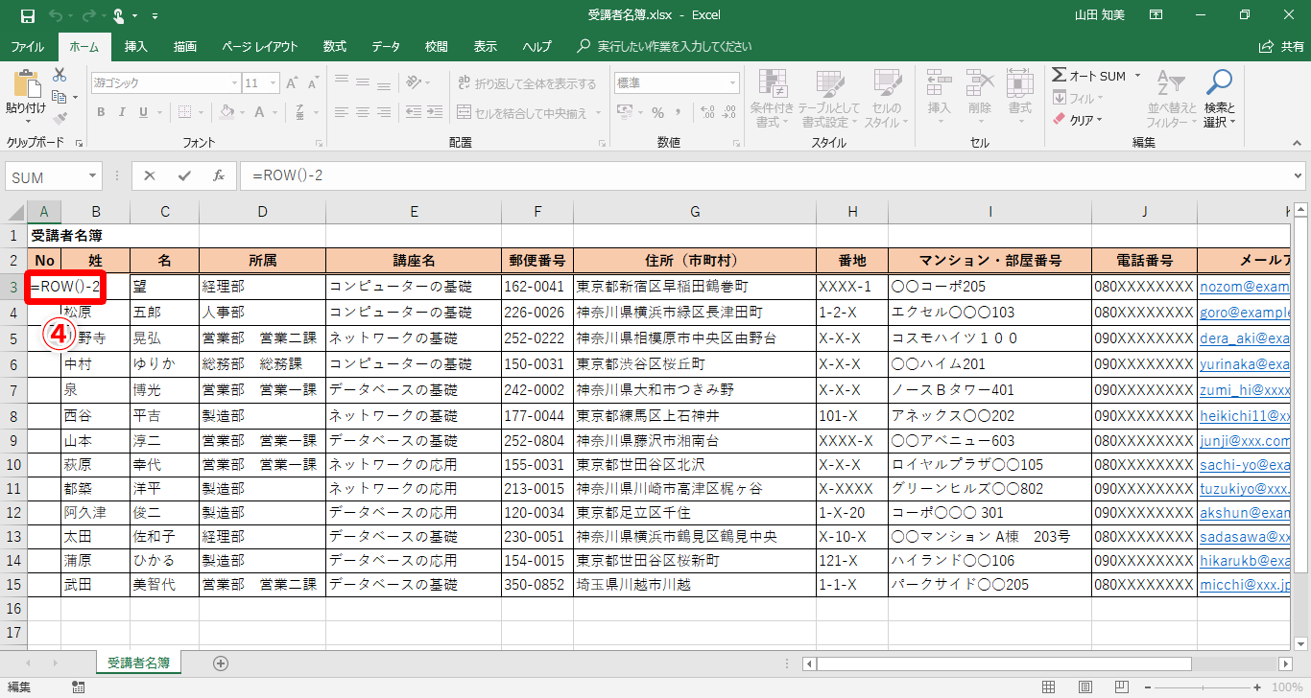This screenshot has height=698, width=1311.
Task: Open the File (ファイル) tab
Action: pyautogui.click(x=27, y=46)
